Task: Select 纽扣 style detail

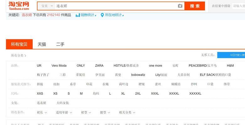Action: pos(56,84)
